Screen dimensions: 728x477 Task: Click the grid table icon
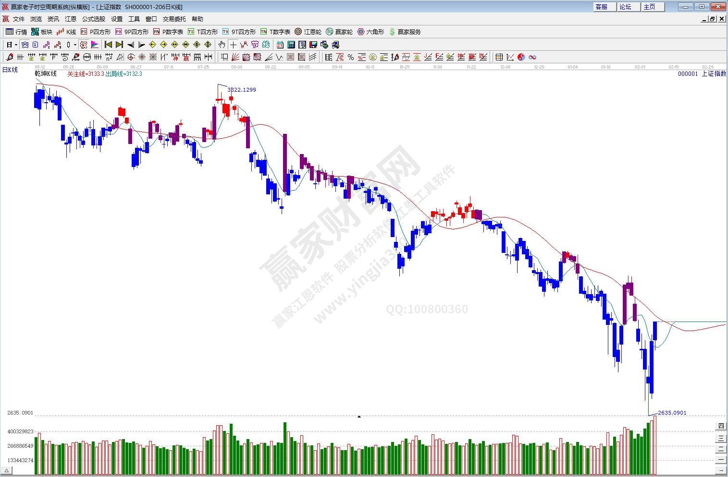[x=499, y=57]
